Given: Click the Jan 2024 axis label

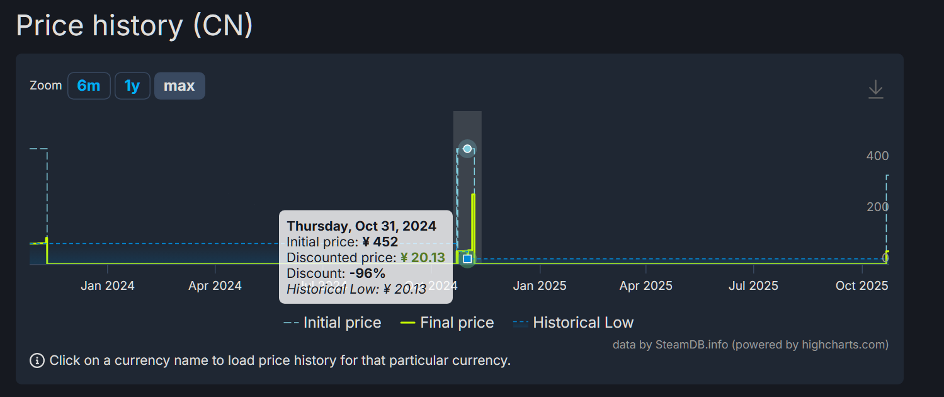Looking at the screenshot, I should coord(108,286).
